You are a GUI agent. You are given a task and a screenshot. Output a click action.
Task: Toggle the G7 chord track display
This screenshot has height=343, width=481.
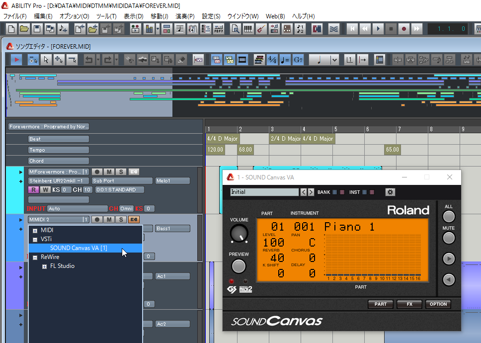click(298, 60)
